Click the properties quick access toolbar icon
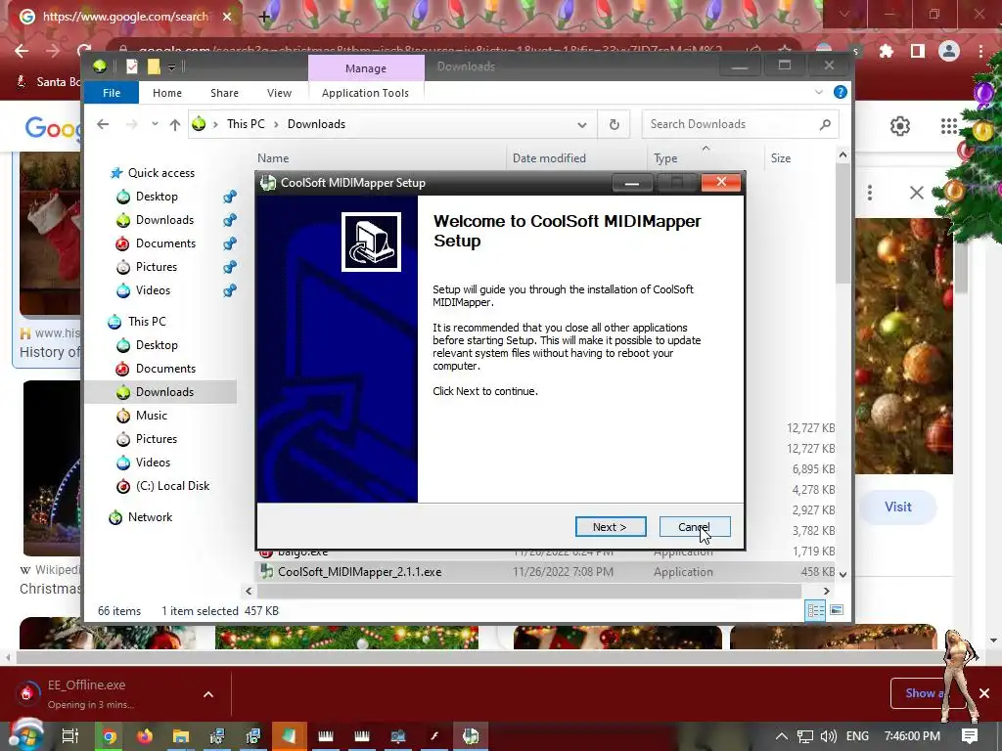This screenshot has width=1002, height=751. [x=132, y=66]
